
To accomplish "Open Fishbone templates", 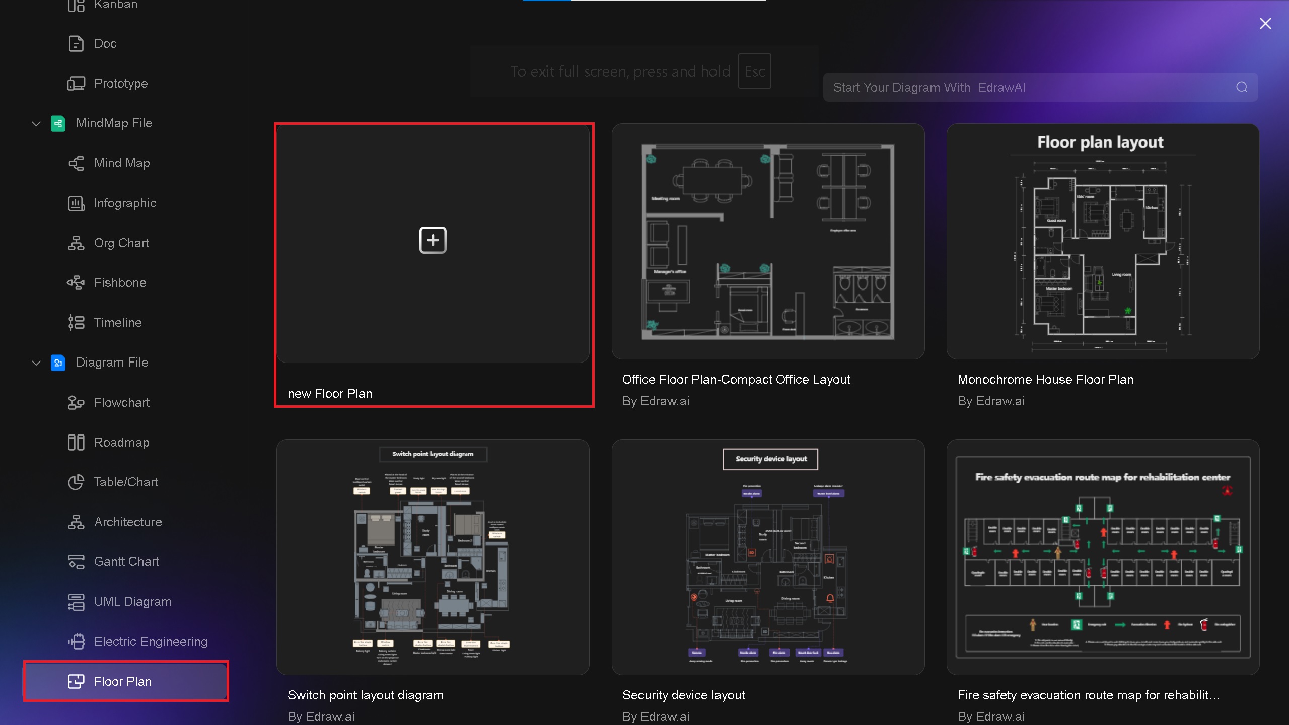I will coord(126,283).
